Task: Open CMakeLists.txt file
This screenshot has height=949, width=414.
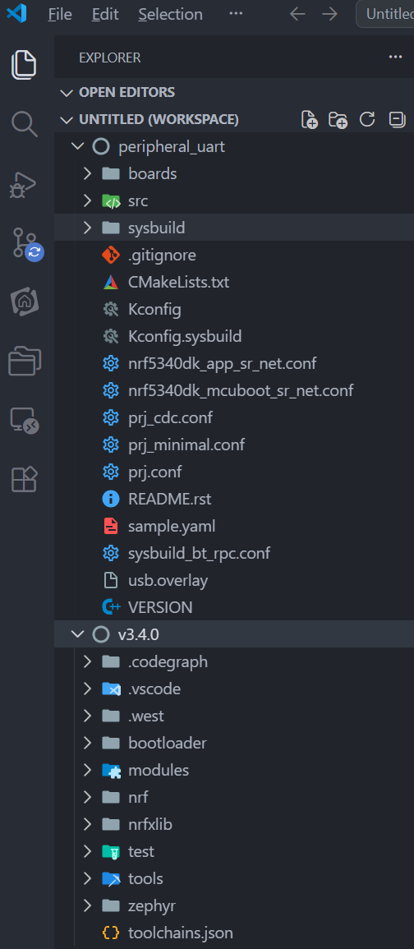Action: click(178, 282)
